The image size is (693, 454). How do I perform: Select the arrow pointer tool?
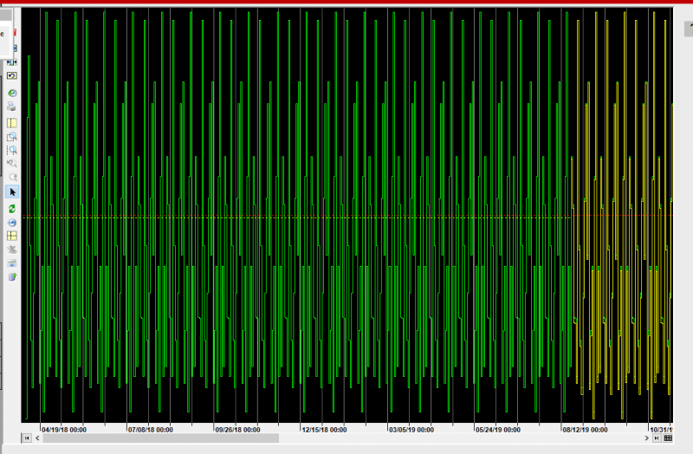(12, 191)
